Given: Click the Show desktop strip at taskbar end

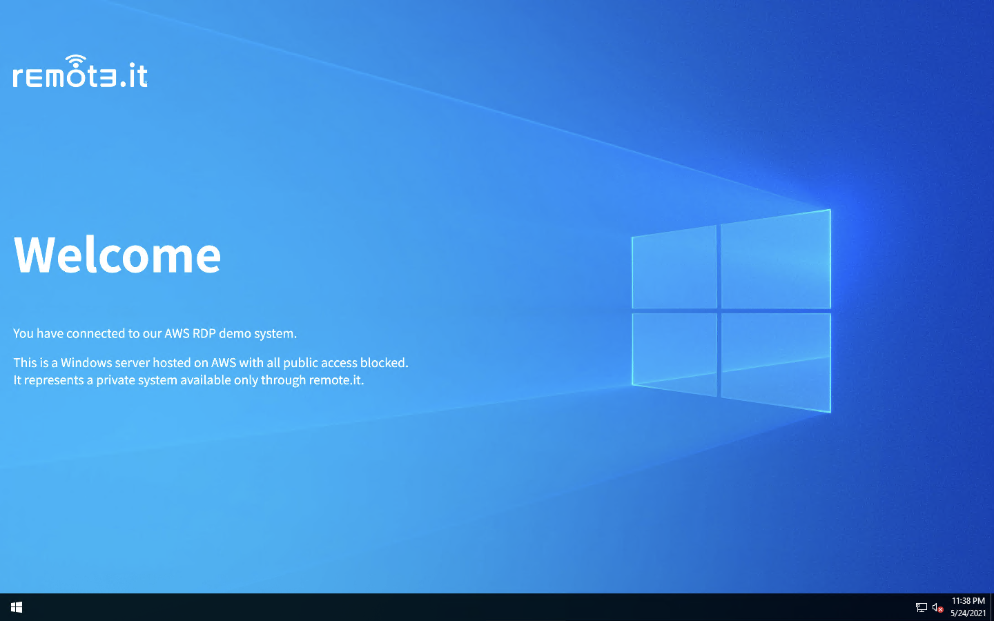Looking at the screenshot, I should [x=992, y=607].
